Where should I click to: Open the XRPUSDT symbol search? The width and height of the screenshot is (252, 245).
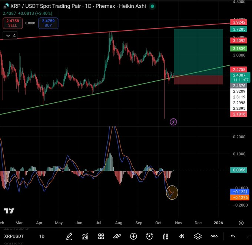tap(14, 236)
